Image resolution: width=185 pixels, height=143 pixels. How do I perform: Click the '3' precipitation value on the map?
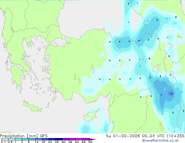[157, 20]
